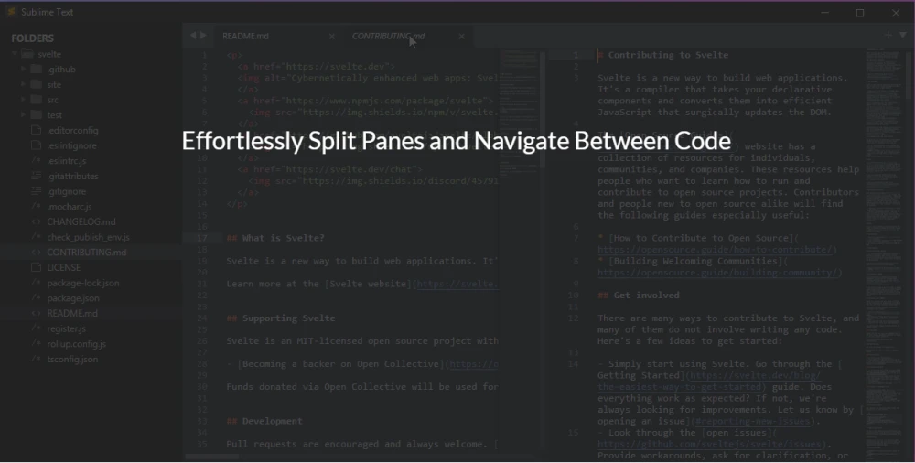Jump forward using the right navigation arrow

tap(203, 35)
